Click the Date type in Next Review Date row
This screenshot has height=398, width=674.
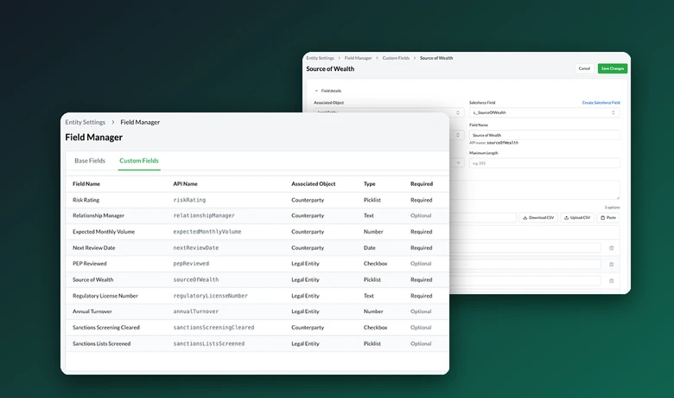pos(369,247)
